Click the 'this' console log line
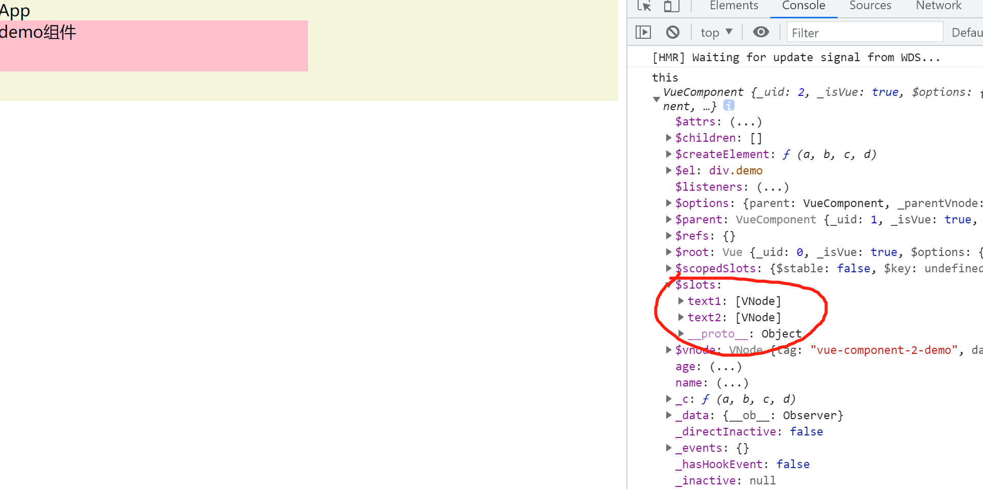983x489 pixels. click(665, 78)
